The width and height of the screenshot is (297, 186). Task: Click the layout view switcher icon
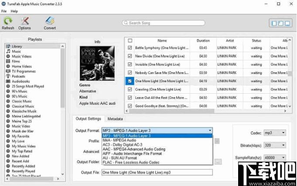pos(280,23)
